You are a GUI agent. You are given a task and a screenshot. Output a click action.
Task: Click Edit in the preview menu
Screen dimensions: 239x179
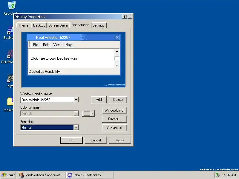tap(46, 45)
